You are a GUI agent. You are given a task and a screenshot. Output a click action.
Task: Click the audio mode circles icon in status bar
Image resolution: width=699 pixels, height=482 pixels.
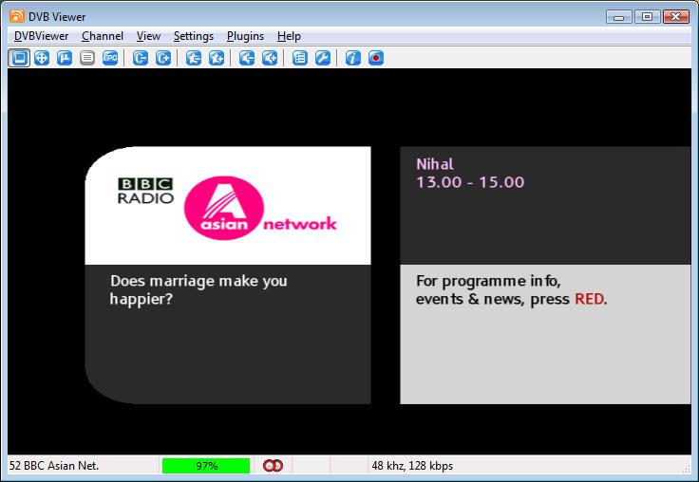(x=273, y=466)
